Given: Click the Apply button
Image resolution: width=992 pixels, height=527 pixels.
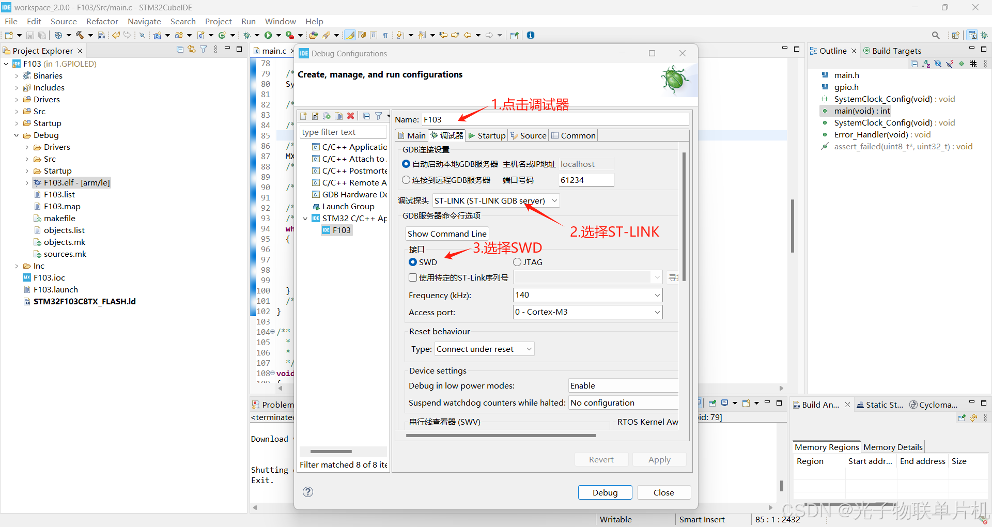Looking at the screenshot, I should [660, 459].
